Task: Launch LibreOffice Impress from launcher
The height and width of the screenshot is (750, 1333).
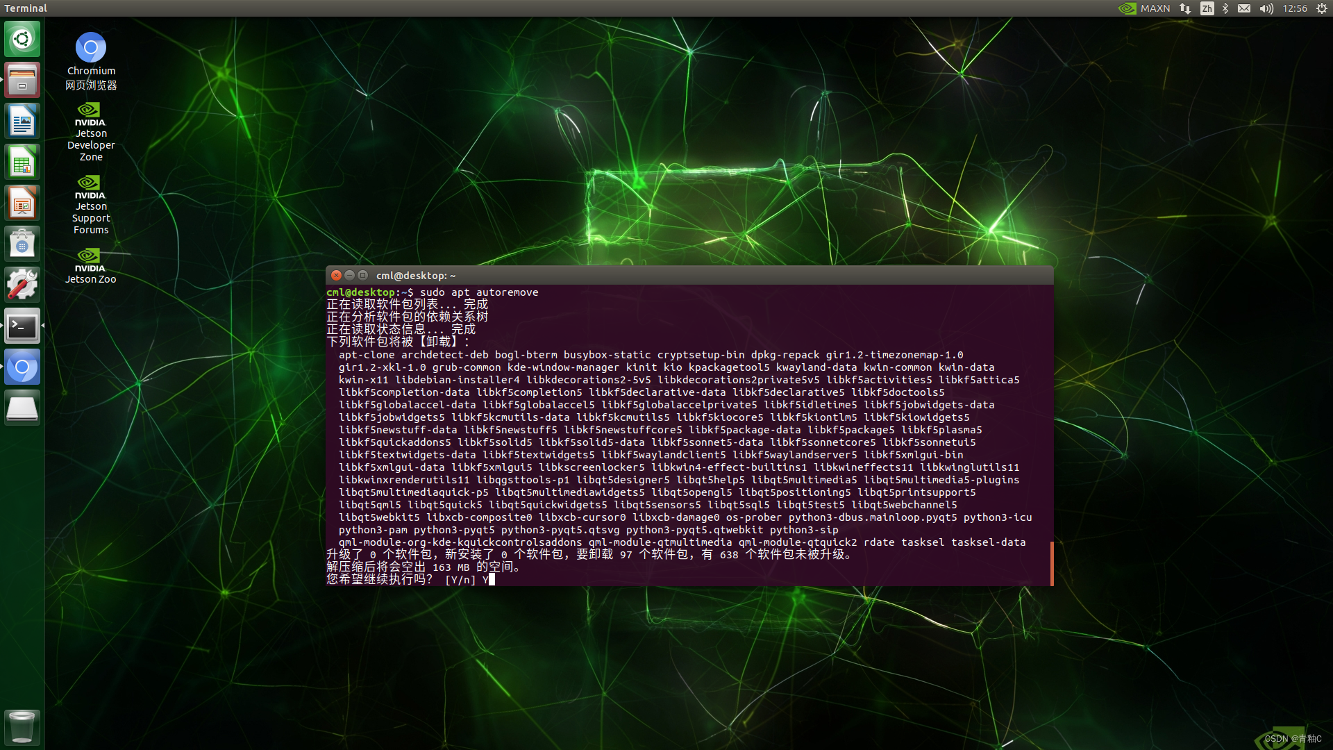Action: (x=22, y=203)
